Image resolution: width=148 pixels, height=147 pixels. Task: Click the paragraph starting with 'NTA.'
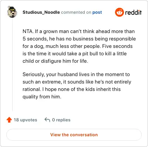[79, 46]
